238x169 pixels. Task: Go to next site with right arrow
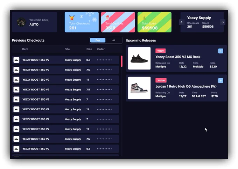point(222,22)
